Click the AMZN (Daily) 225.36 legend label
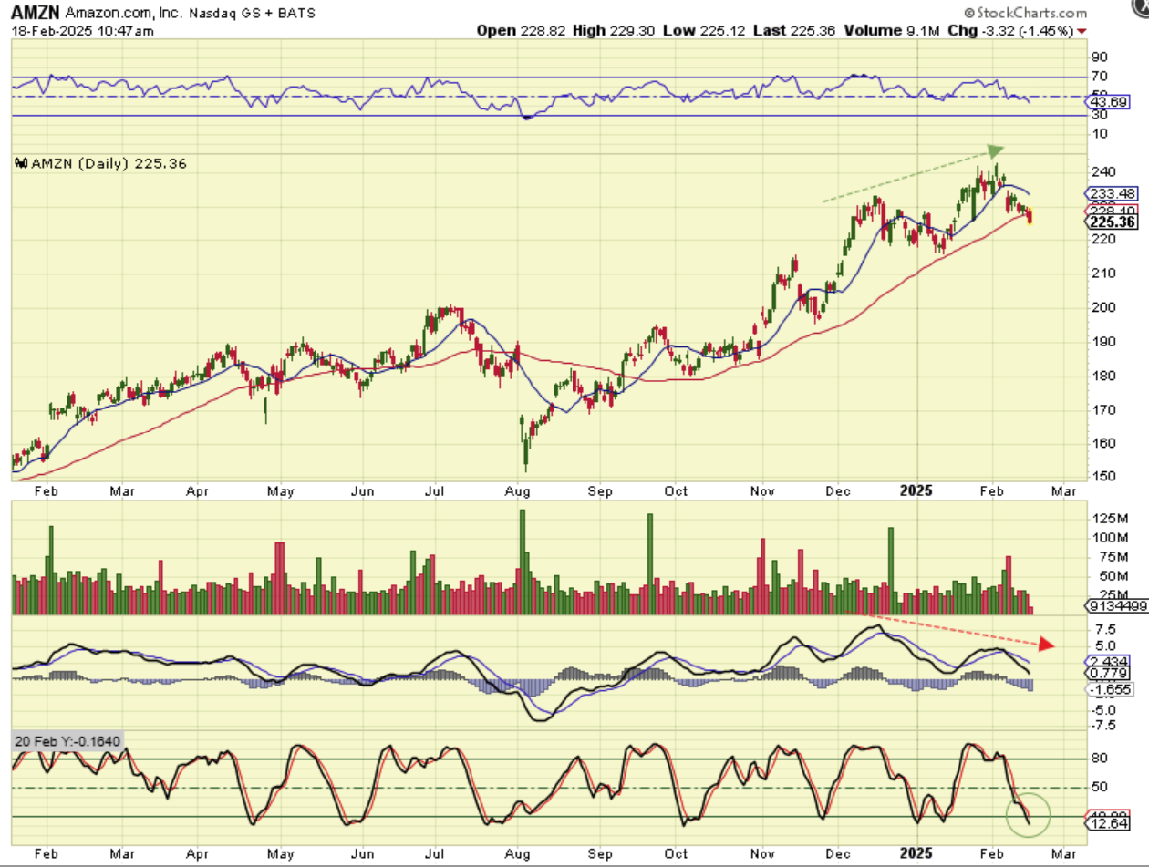The height and width of the screenshot is (867, 1149). (x=109, y=164)
